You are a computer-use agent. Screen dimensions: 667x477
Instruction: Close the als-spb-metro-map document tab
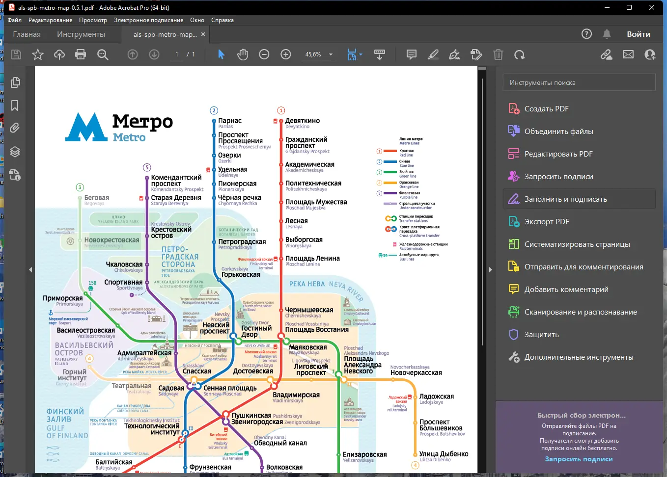pyautogui.click(x=203, y=34)
